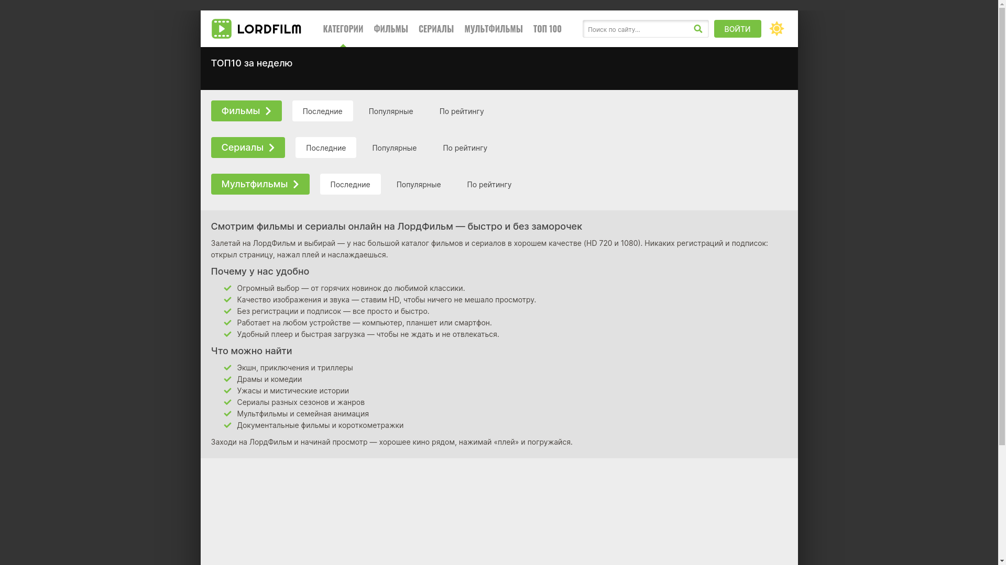The image size is (1006, 565).
Task: Select Последние tab in Сериалы row
Action: point(325,148)
